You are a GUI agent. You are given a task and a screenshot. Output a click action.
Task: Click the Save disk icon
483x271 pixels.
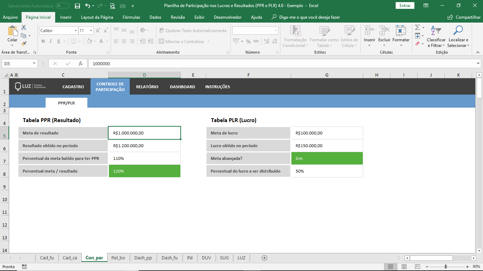77,6
